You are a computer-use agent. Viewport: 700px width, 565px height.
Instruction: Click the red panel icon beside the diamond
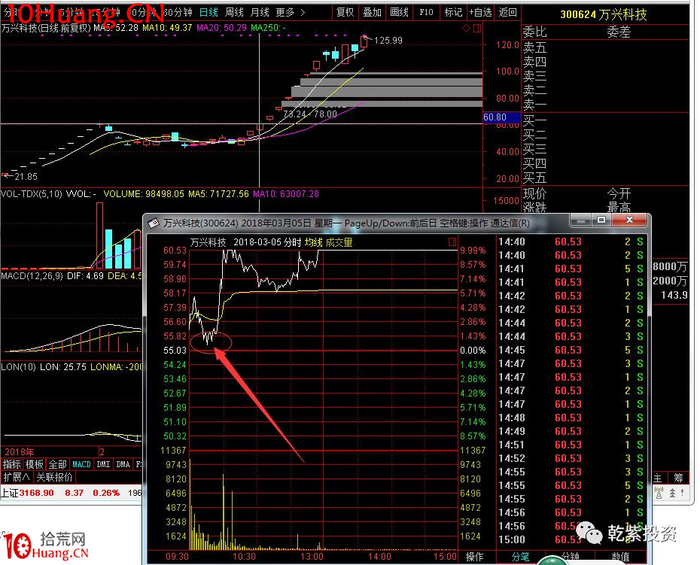(x=477, y=28)
